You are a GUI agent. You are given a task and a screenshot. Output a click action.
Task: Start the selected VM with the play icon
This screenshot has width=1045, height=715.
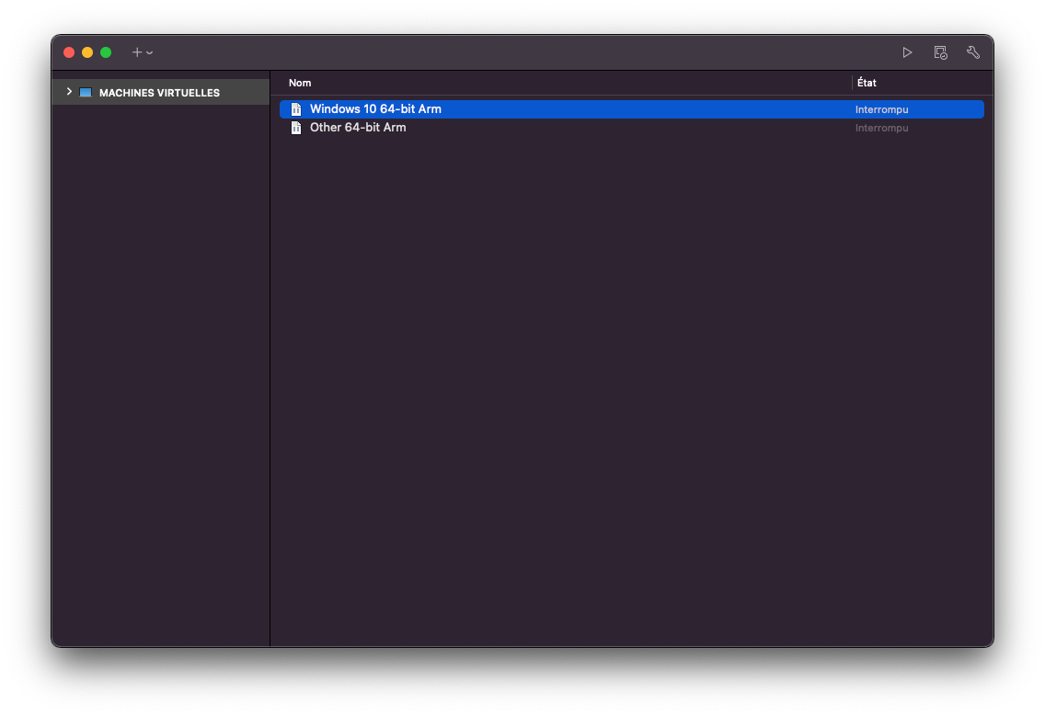coord(907,52)
